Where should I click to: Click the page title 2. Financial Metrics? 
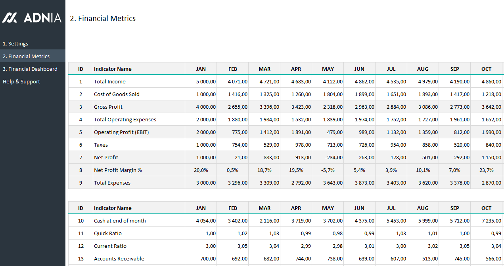click(103, 19)
